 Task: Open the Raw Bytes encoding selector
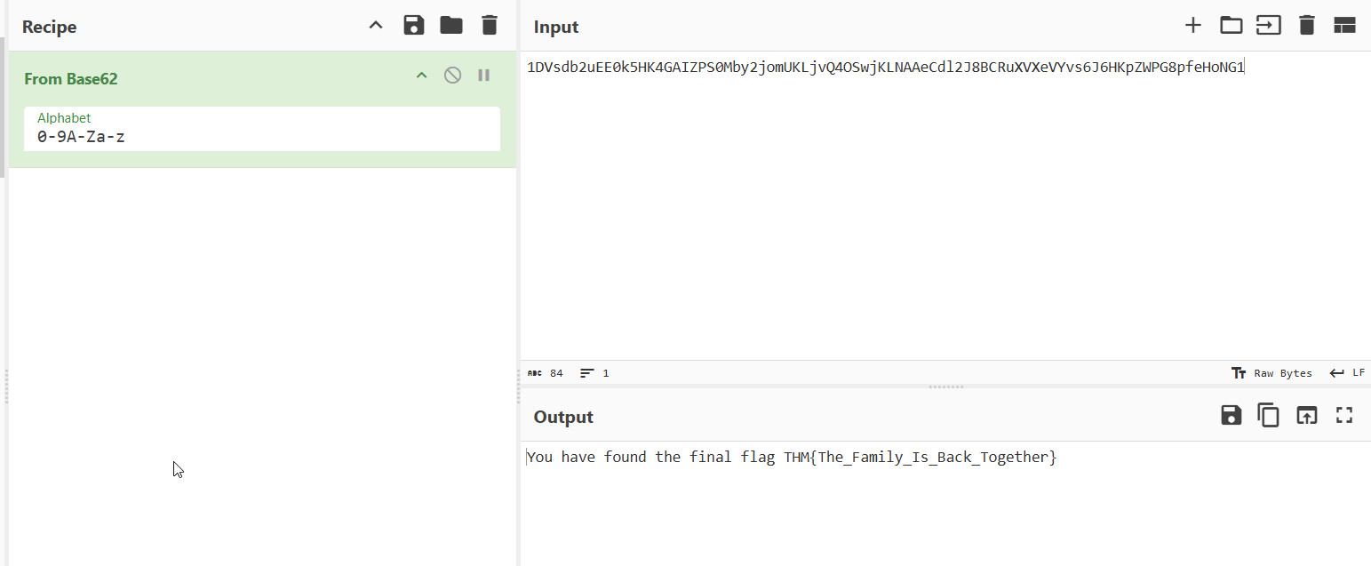point(1272,373)
